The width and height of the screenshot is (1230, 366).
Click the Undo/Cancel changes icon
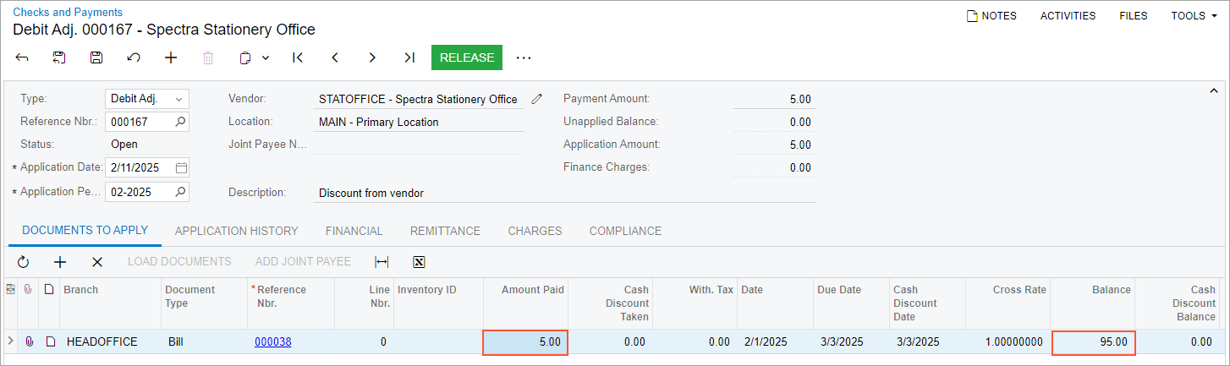pyautogui.click(x=134, y=57)
